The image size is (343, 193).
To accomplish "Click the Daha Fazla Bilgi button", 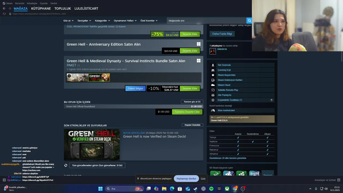I will click(x=222, y=34).
